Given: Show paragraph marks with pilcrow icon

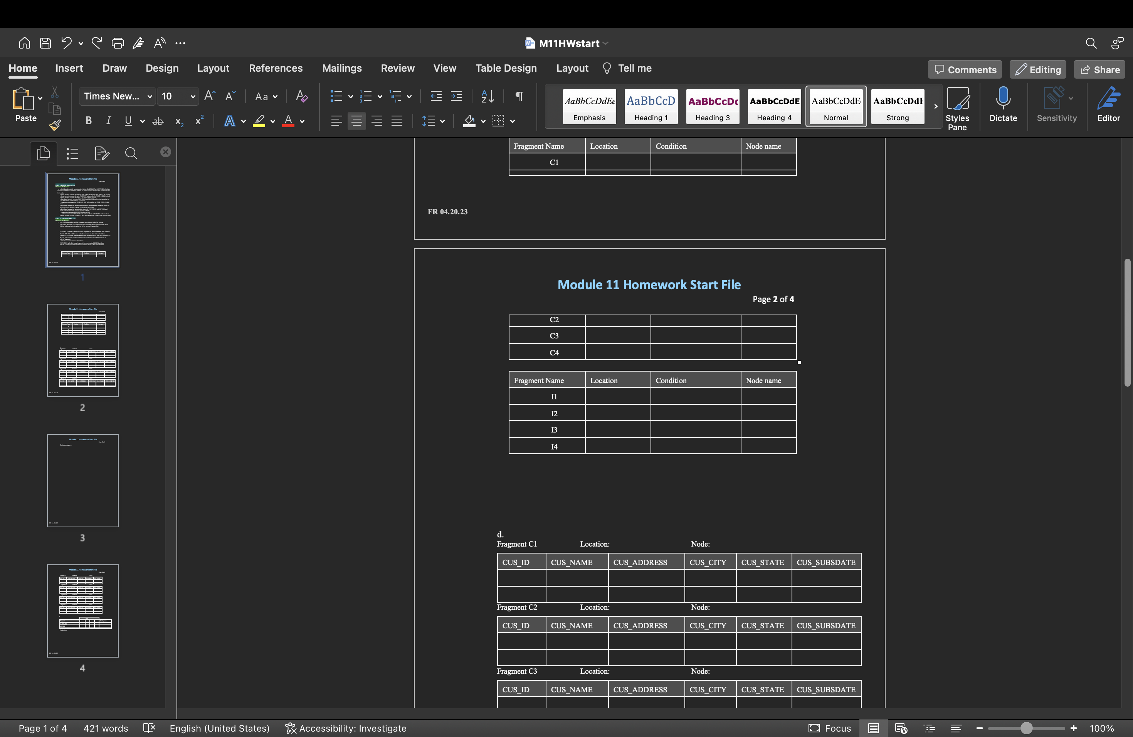Looking at the screenshot, I should [519, 96].
